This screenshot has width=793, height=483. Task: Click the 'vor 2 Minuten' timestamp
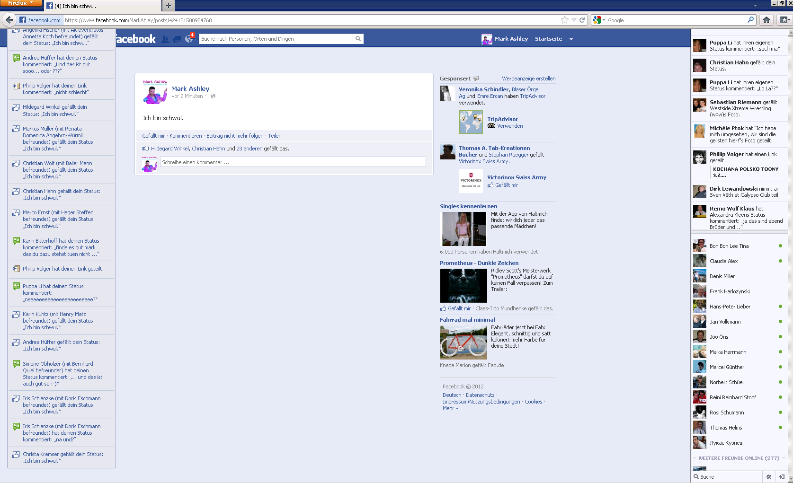tap(187, 96)
